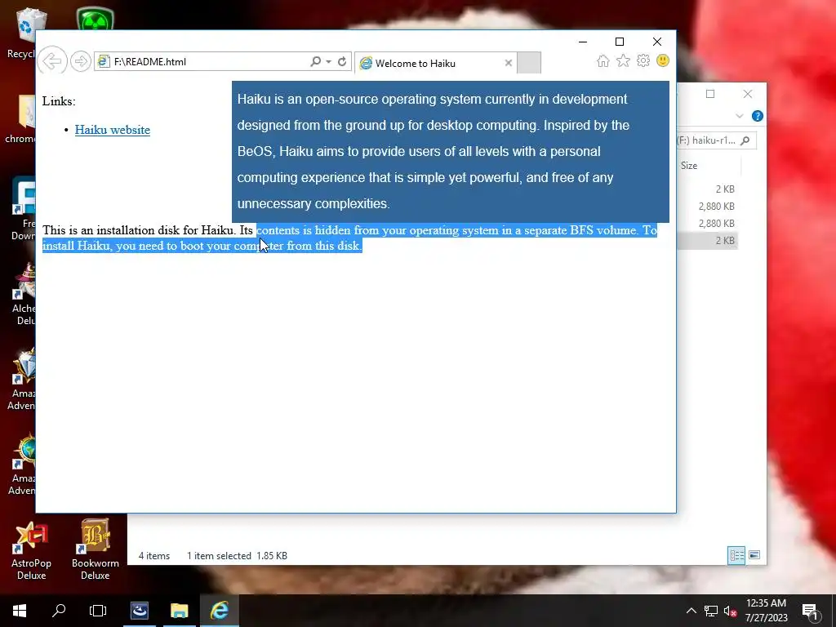Show hidden system tray icons chevron
The height and width of the screenshot is (627, 836).
[691, 611]
